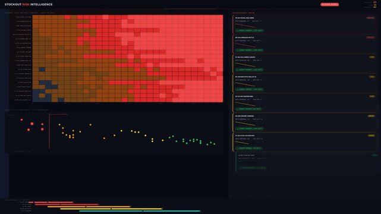
Task: Click the green reorder button in the Cold Brew Carafe card
Action: point(250,70)
